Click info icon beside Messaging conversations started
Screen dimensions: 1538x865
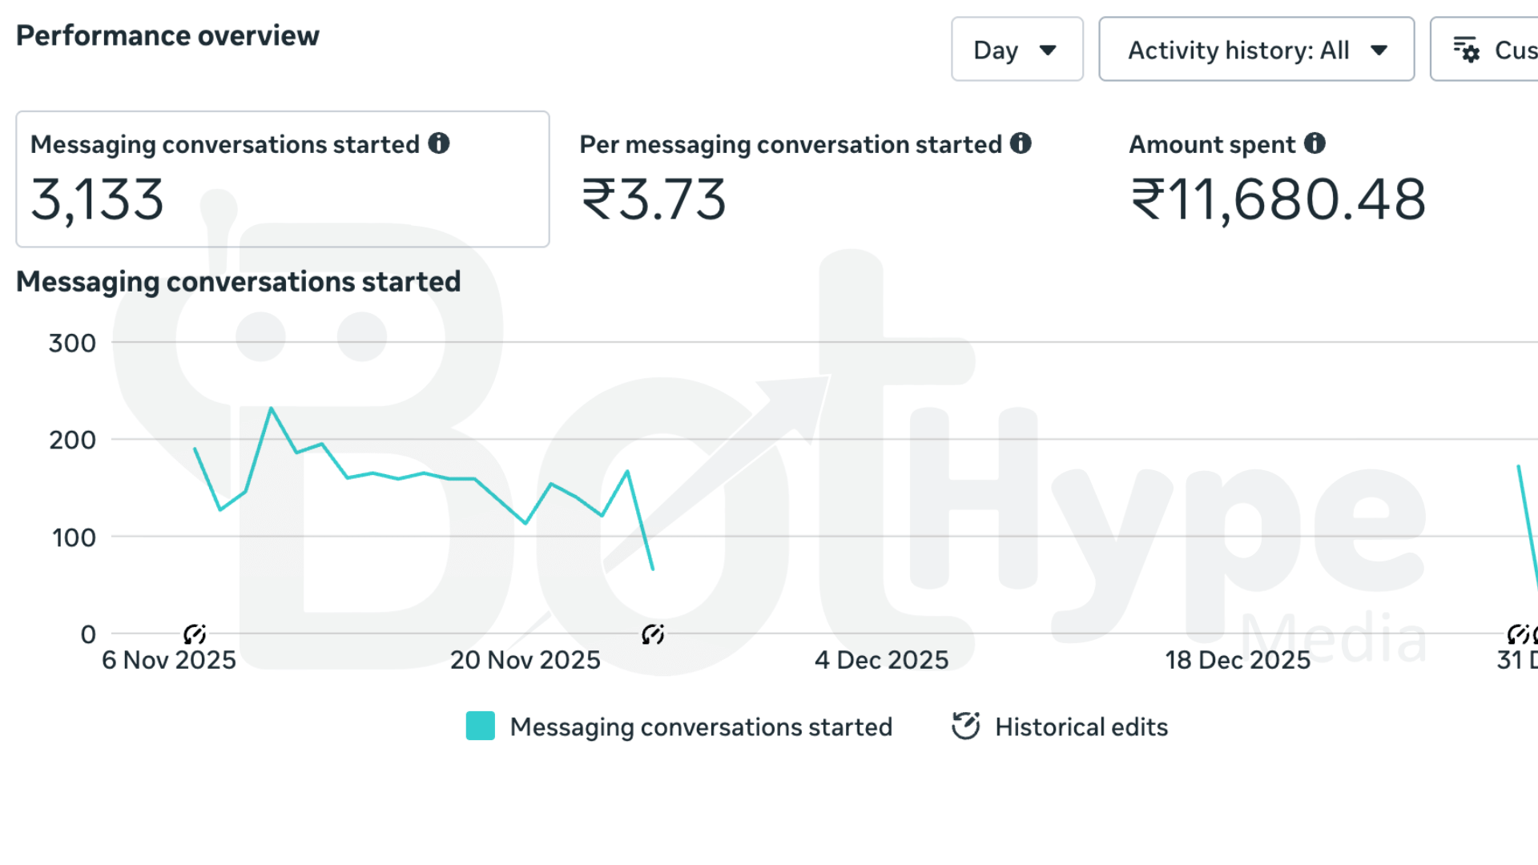[x=439, y=143]
